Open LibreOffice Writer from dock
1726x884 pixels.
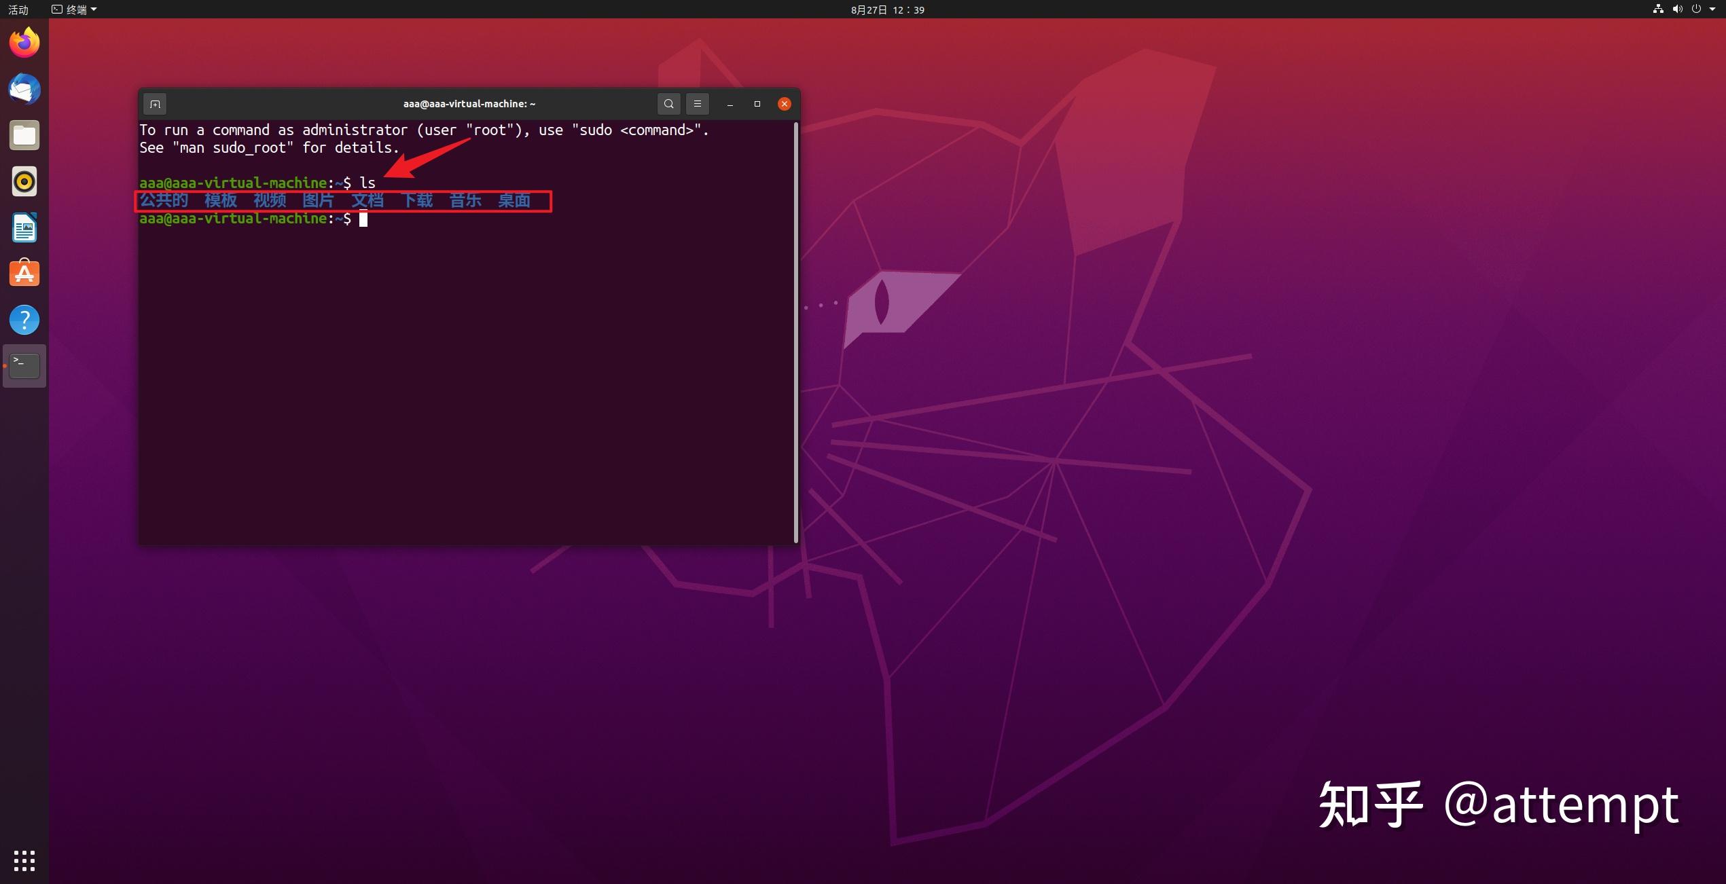click(24, 227)
